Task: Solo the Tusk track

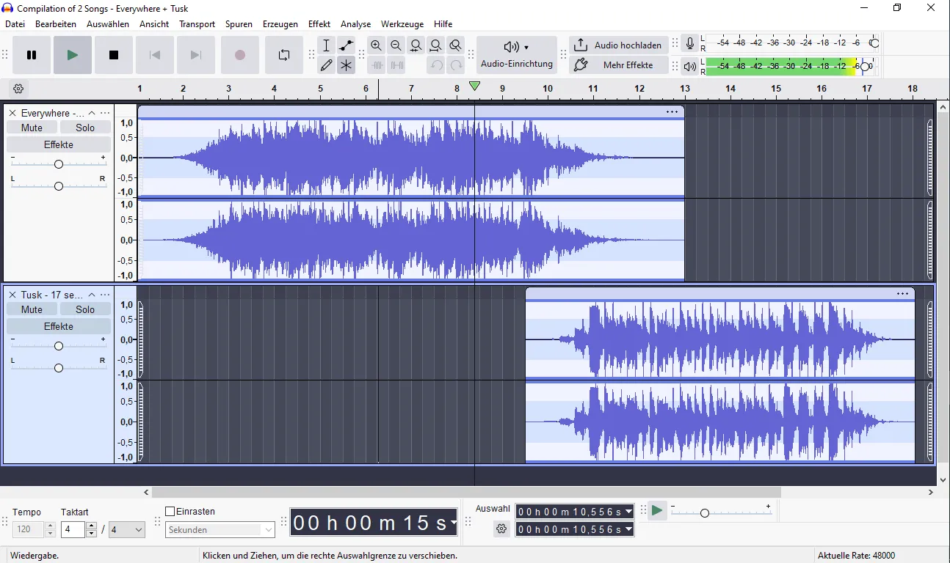Action: (x=85, y=309)
